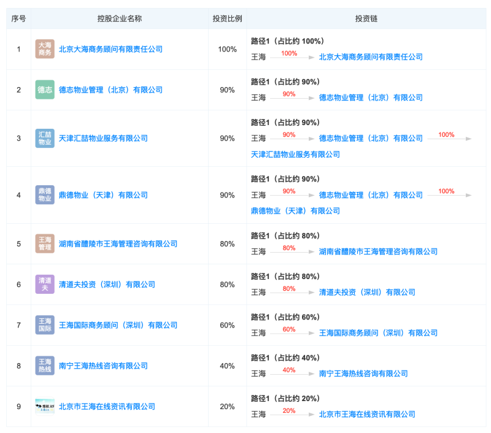Click the red 20% label on the arrow
The image size is (491, 433).
point(289,410)
